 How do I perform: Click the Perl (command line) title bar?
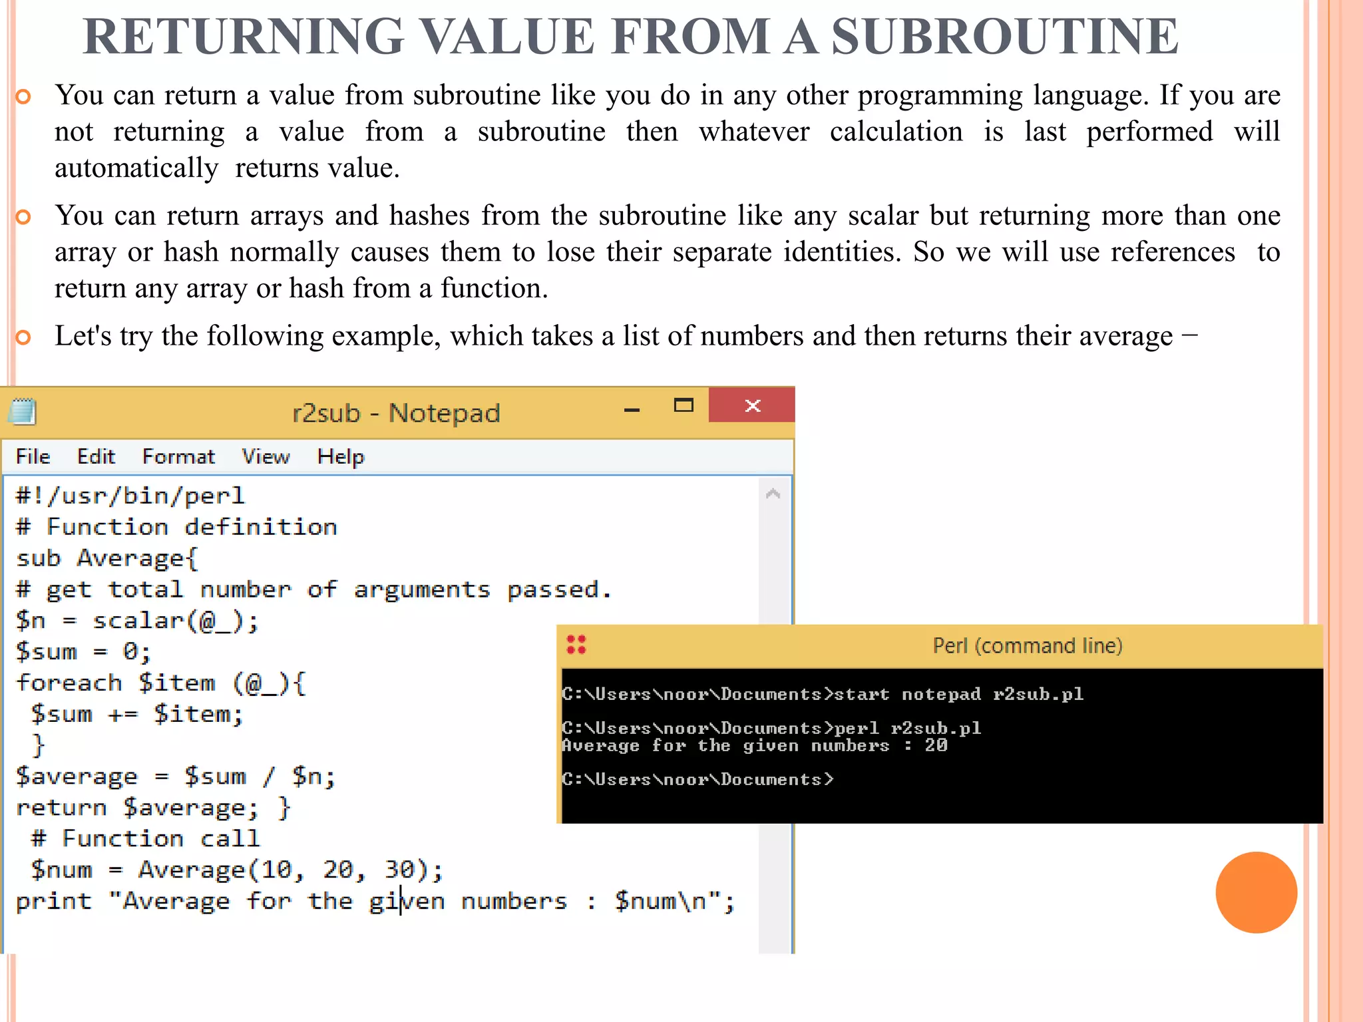click(x=939, y=645)
